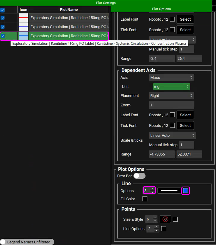Viewport: 216px width, 245px height.
Task: Uncheck the first plot row checkbox
Action: coord(3,18)
